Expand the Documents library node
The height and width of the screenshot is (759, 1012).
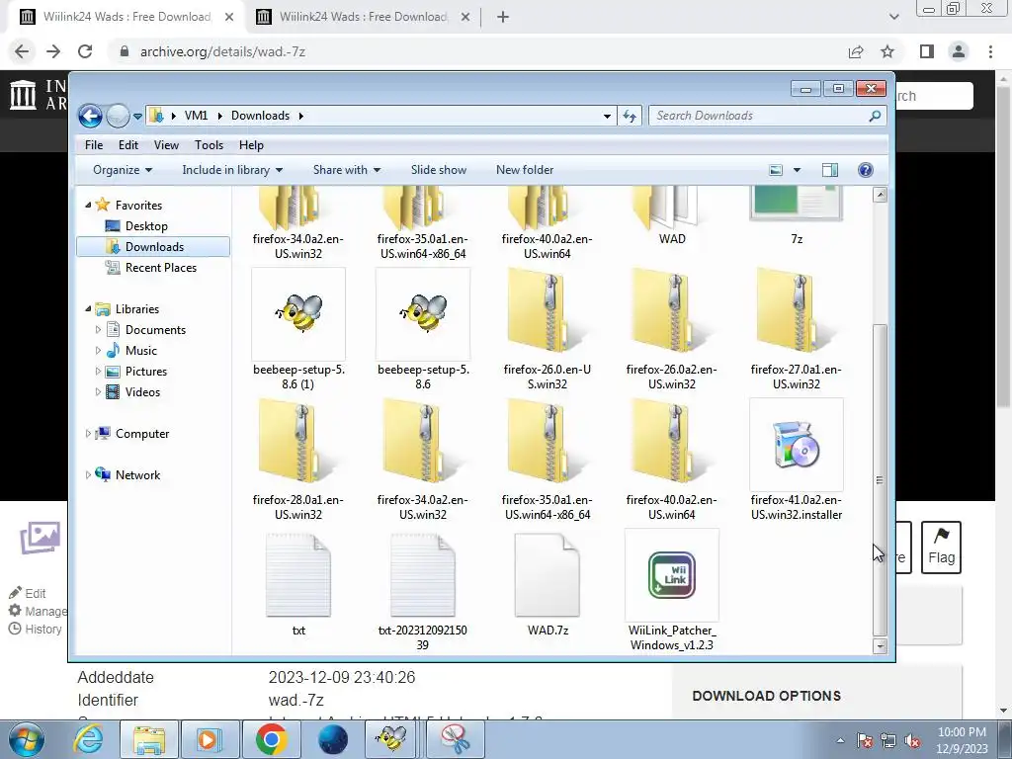[x=98, y=330]
